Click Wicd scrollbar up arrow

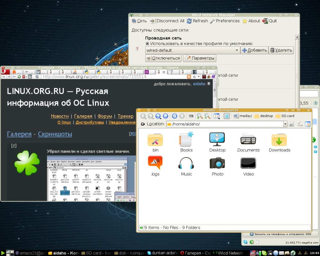pos(297,37)
